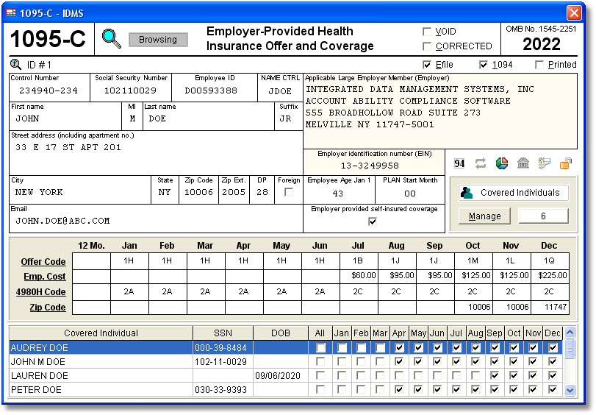The width and height of the screenshot is (596, 415).
Task: Click the covered list scroll up arrow
Action: click(570, 332)
